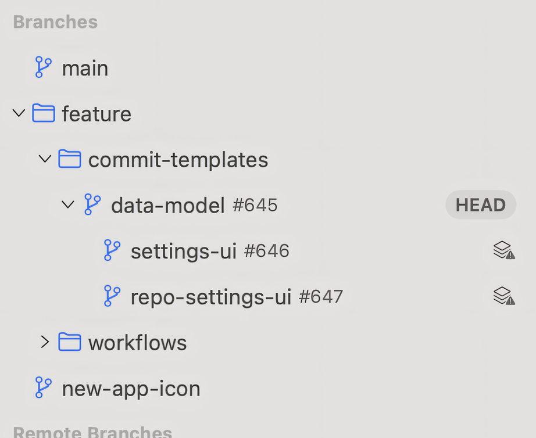
Task: Click the main branch icon
Action: point(42,67)
